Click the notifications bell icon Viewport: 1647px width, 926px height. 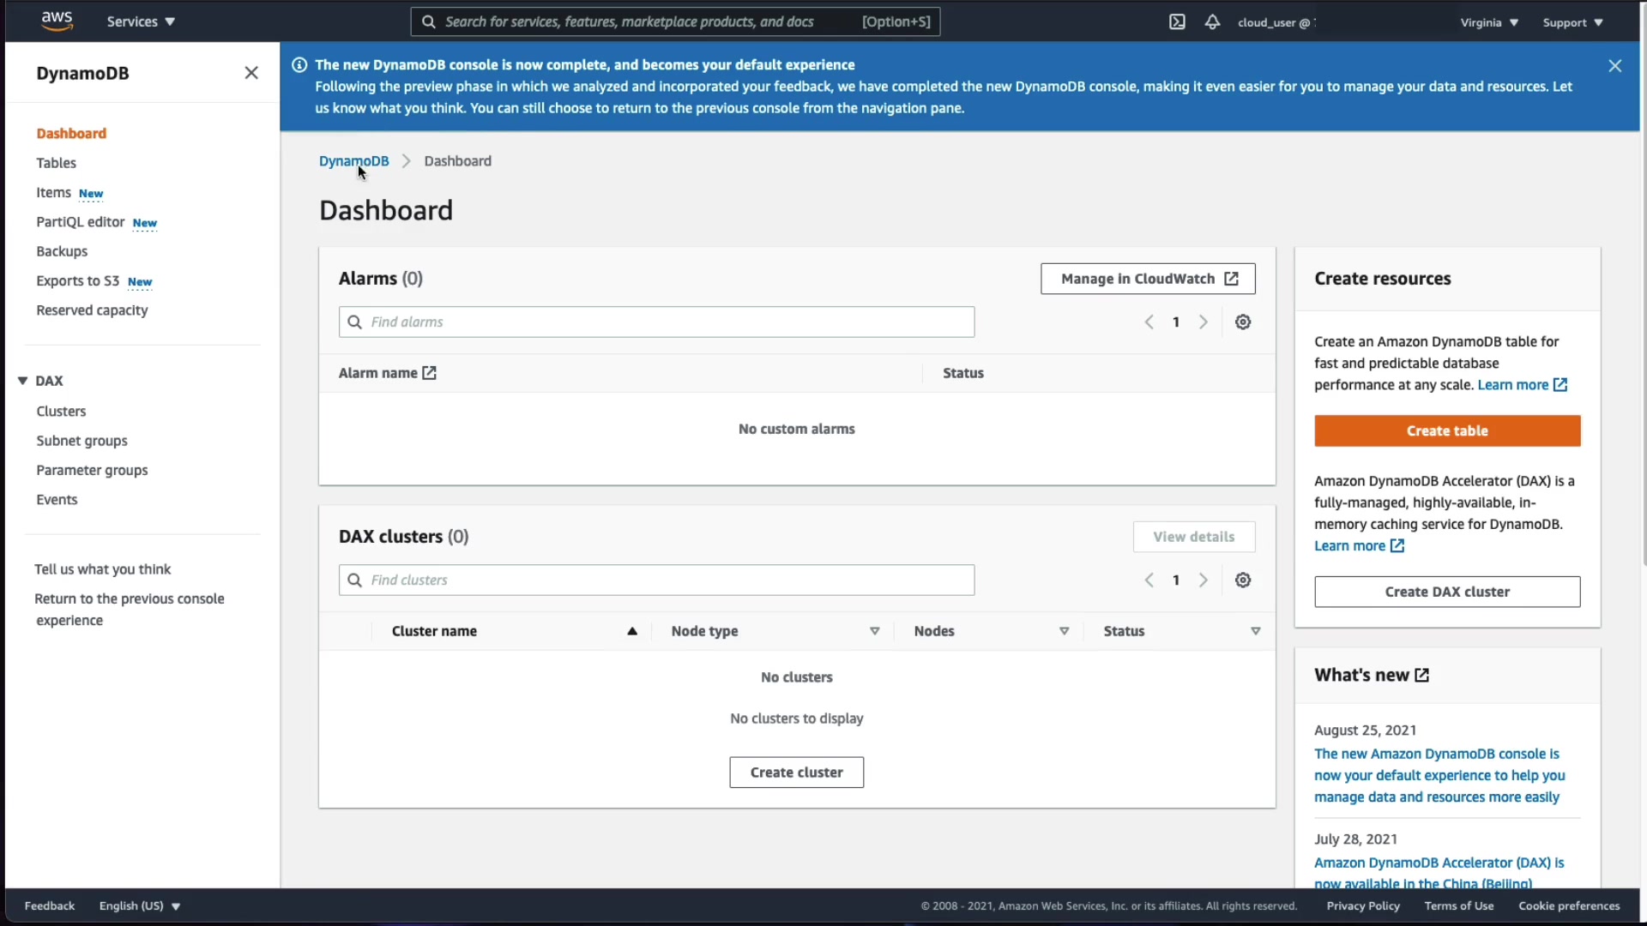tap(1212, 22)
